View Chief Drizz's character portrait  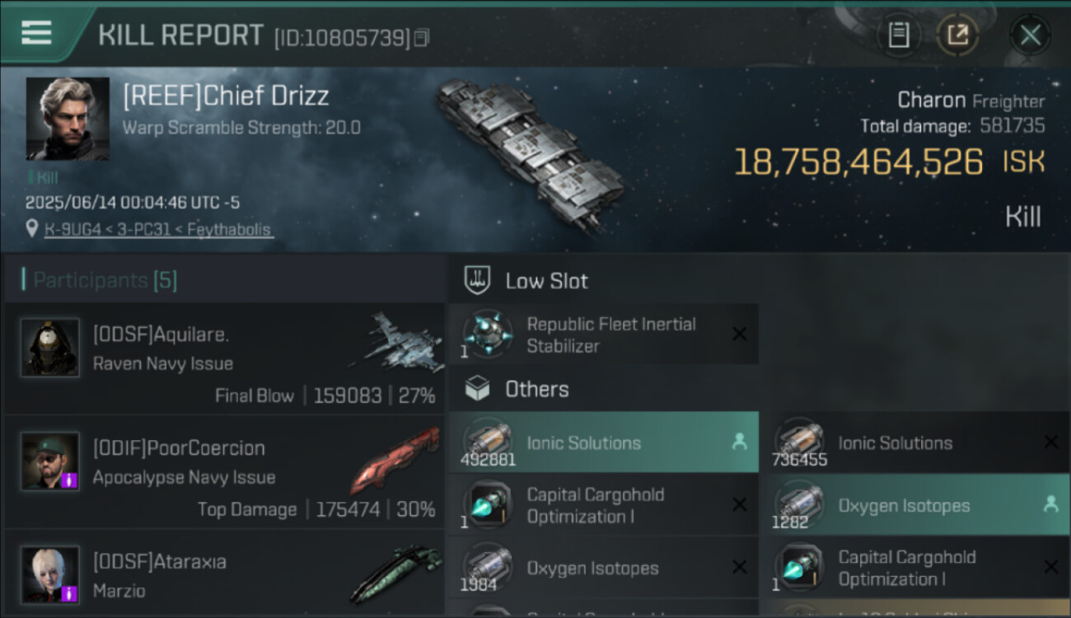coord(68,119)
